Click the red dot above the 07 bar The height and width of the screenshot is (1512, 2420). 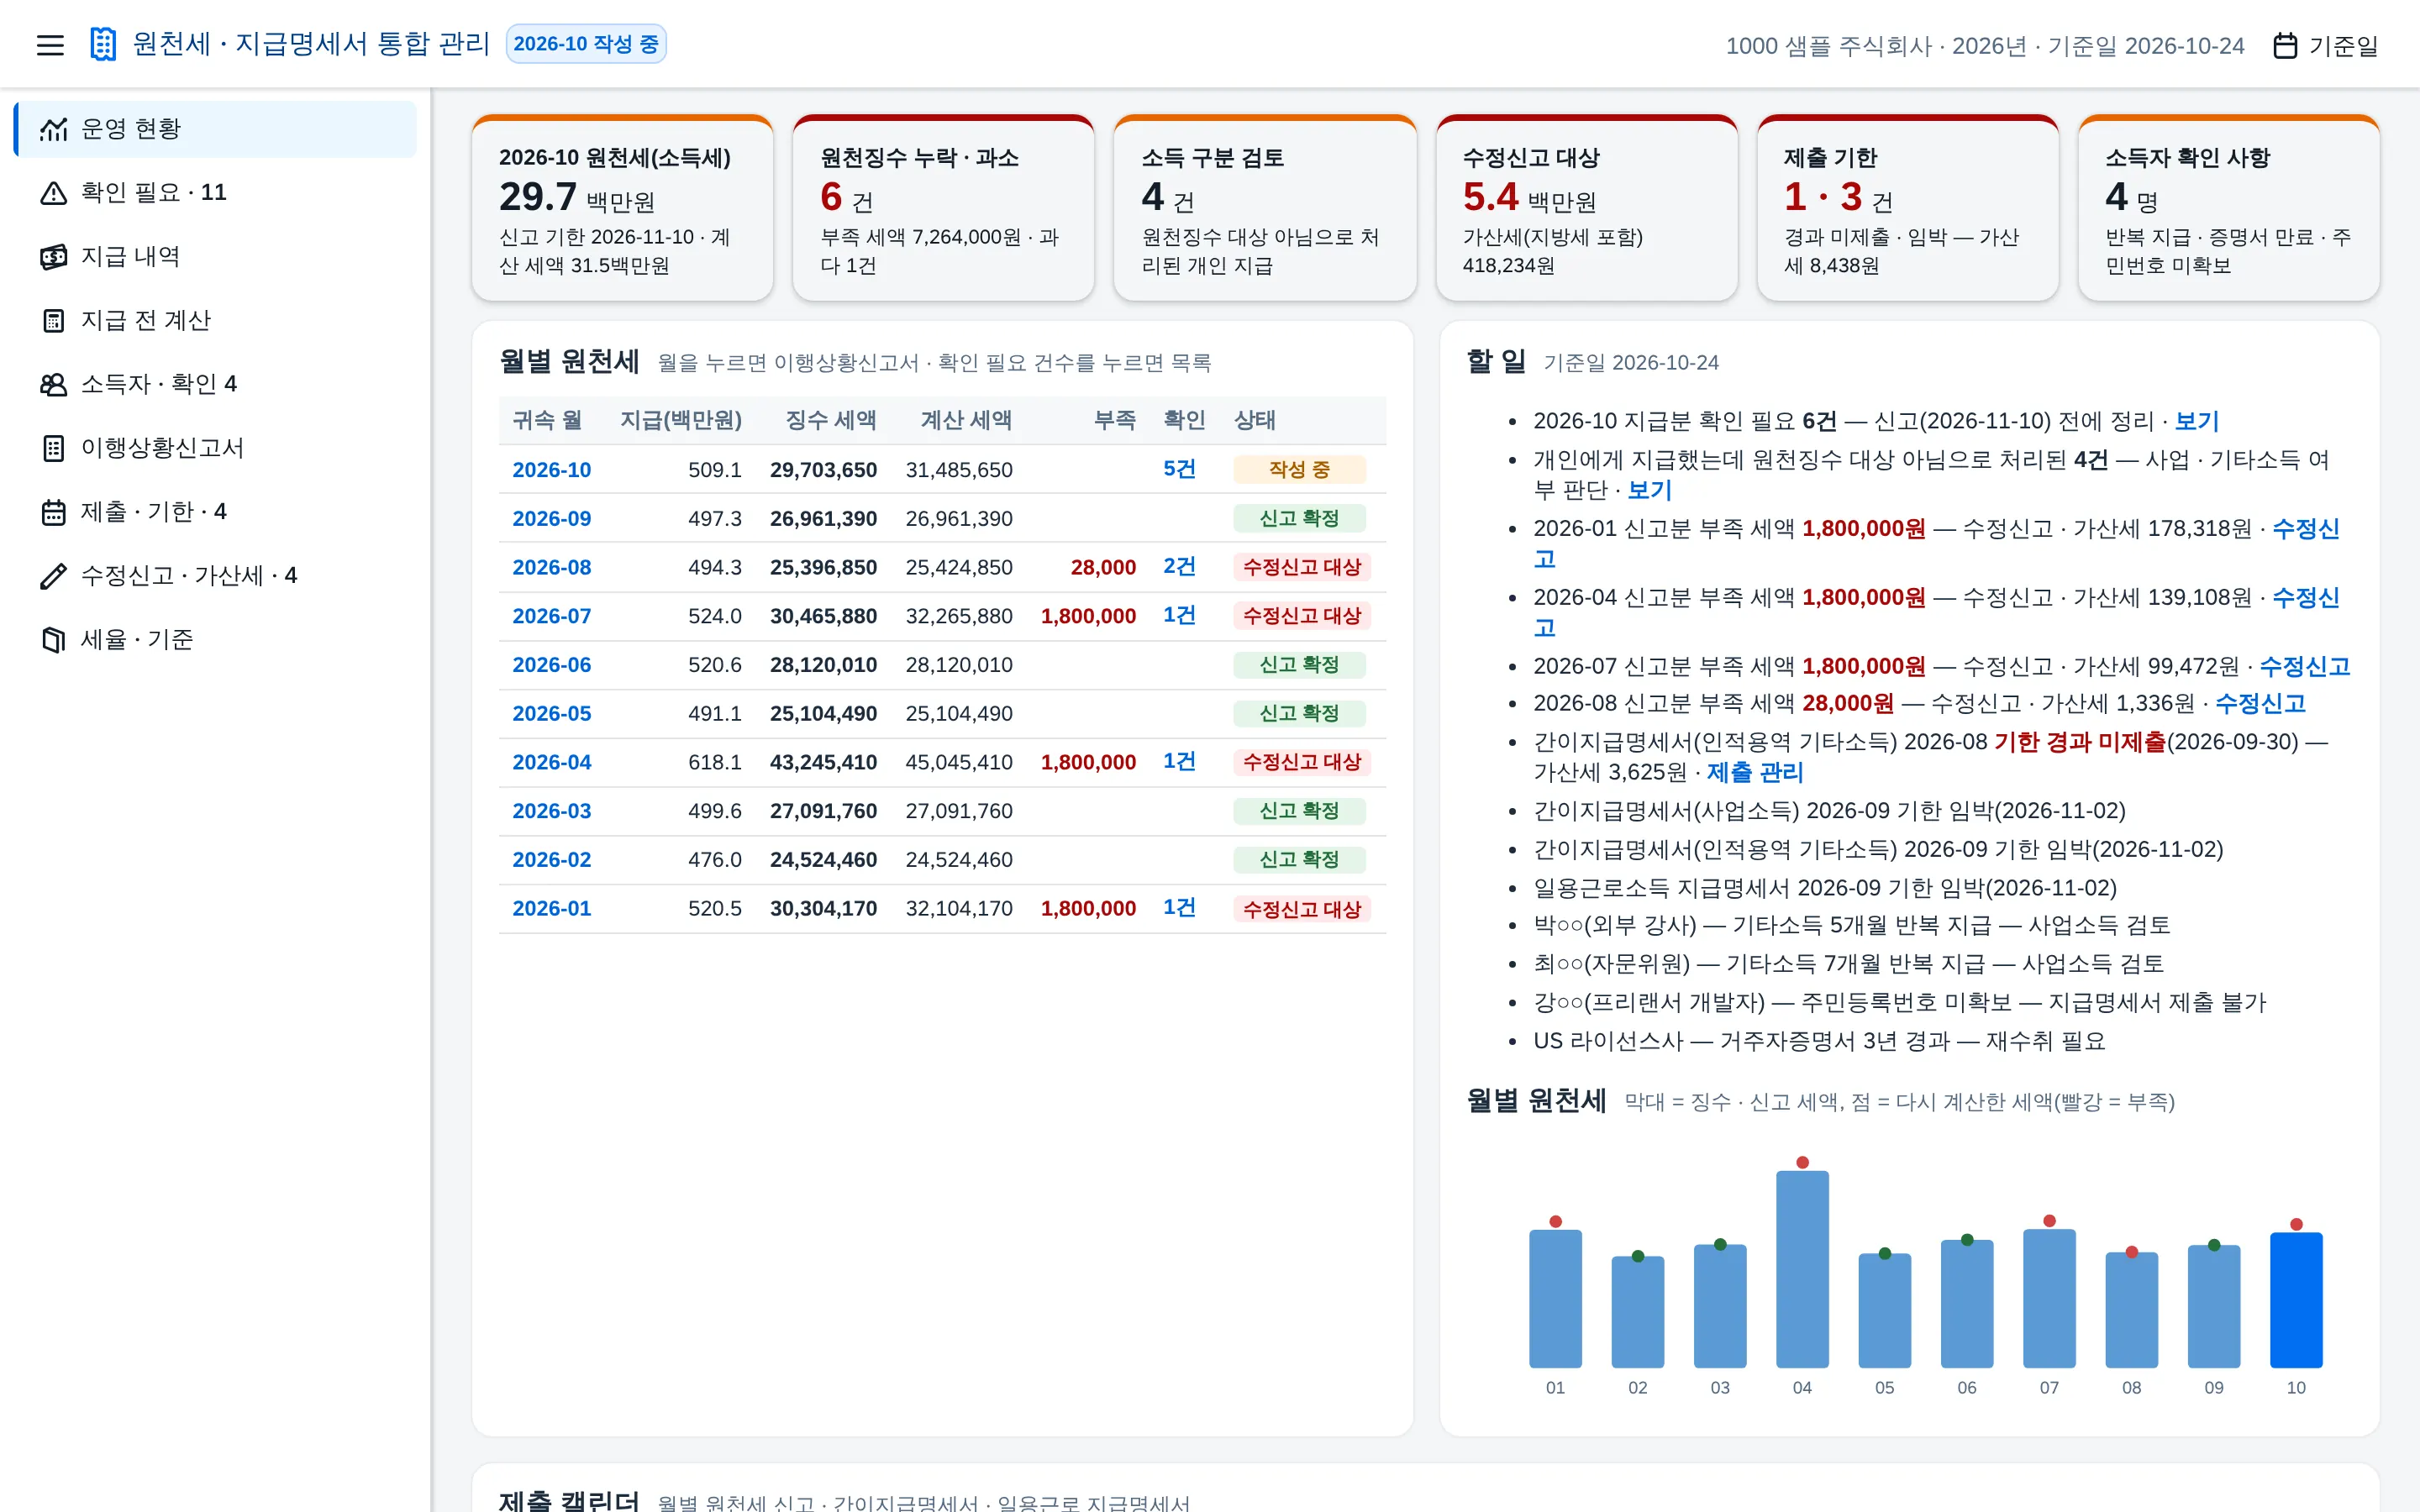point(2049,1221)
